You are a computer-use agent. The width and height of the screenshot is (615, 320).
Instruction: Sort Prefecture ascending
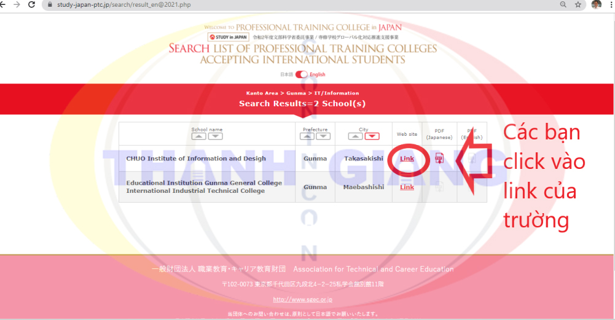307,136
